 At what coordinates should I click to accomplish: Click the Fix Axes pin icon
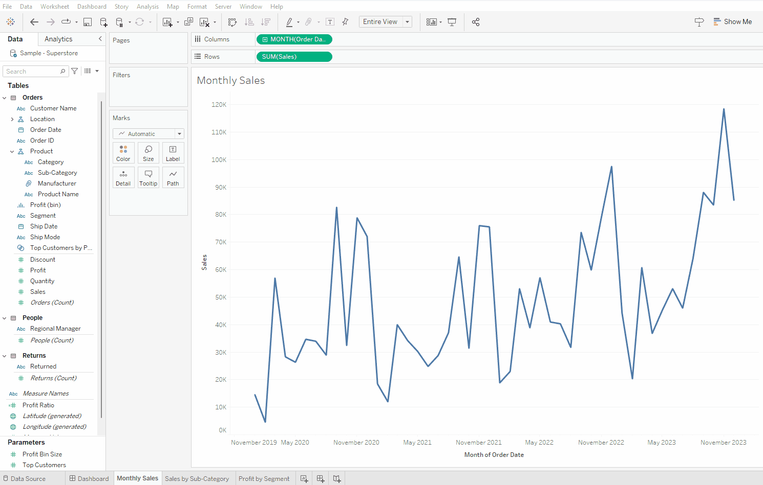tap(345, 22)
